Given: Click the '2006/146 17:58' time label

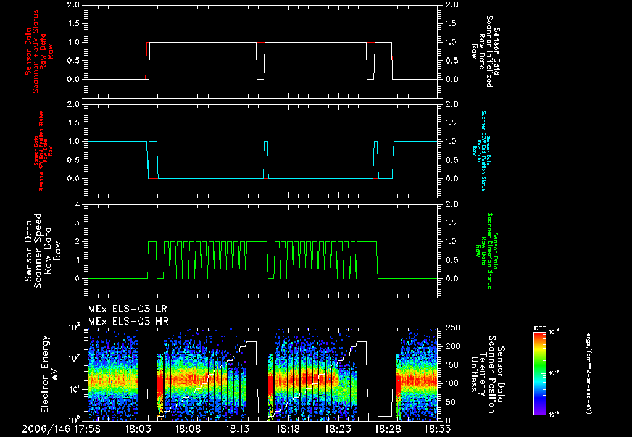Looking at the screenshot, I should click(62, 429).
